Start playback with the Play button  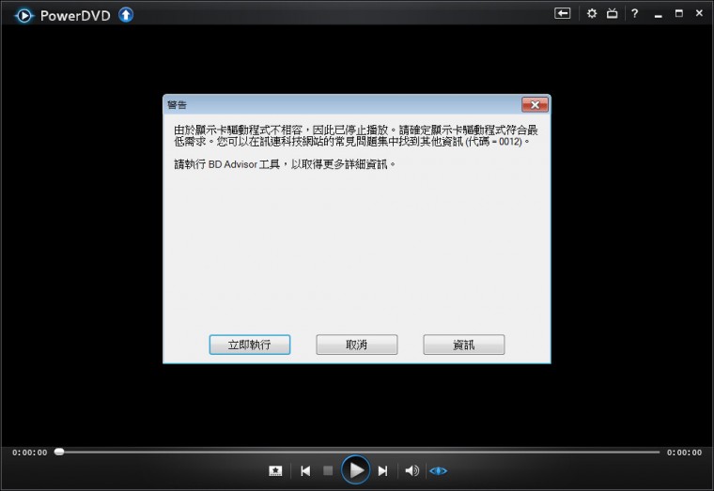pyautogui.click(x=356, y=470)
